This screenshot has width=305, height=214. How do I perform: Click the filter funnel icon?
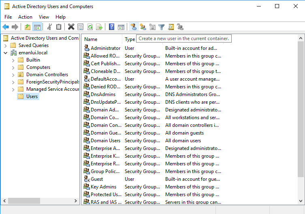[162, 27]
